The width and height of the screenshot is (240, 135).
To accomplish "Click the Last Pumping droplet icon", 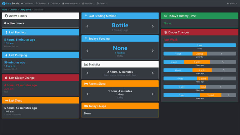I will pyautogui.click(x=6, y=55).
